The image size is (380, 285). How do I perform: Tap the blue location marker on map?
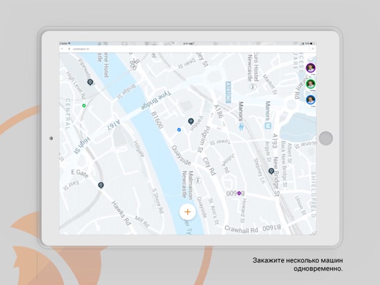179,130
